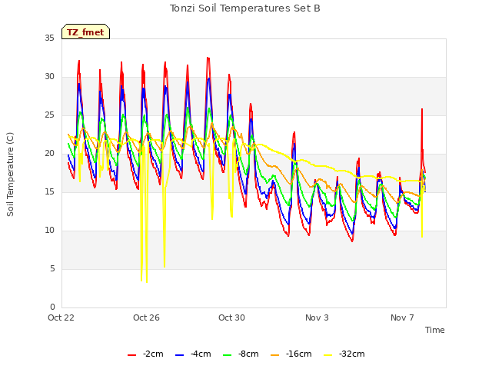The width and height of the screenshot is (492, 369).
Task: Click the Oct 26 x-axis tick label
Action: (x=147, y=317)
